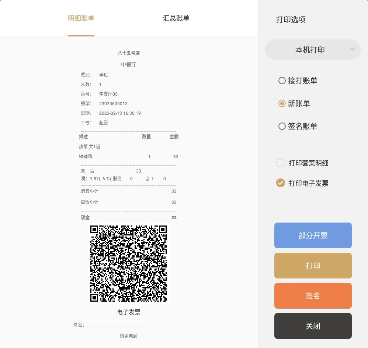This screenshot has height=348, width=368.
Task: Click the 消费小计 subtotal line
Action: coord(129,191)
